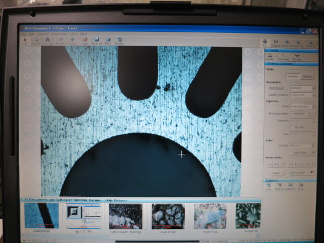Click the Capture camera icon
The image size is (324, 243).
(290, 186)
